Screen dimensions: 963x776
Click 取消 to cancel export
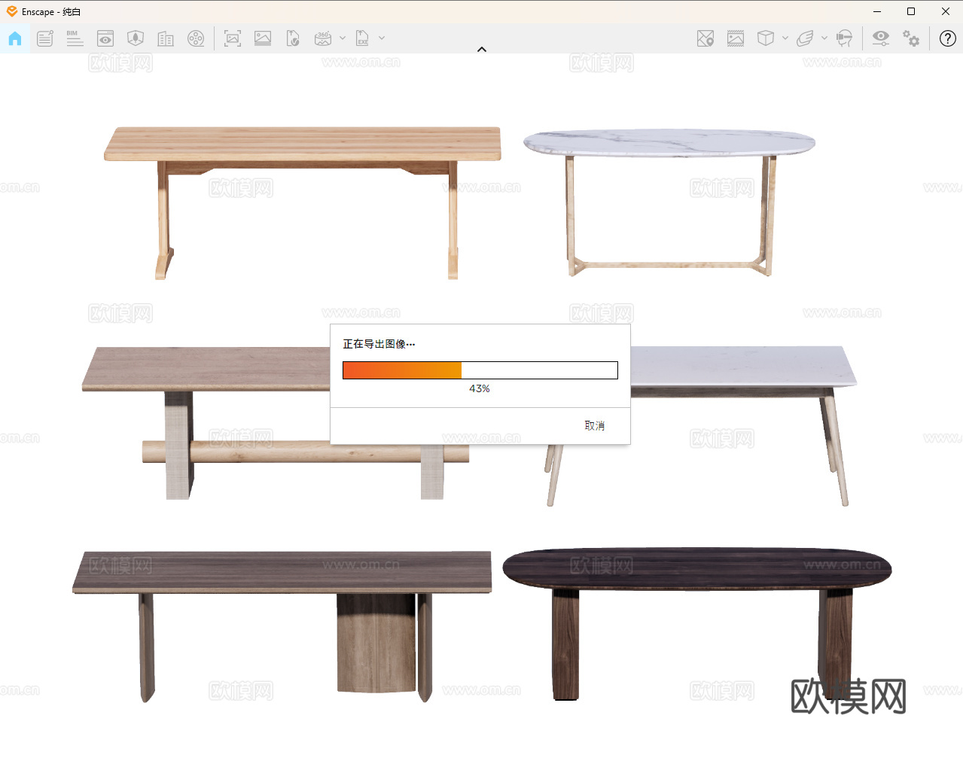[595, 426]
